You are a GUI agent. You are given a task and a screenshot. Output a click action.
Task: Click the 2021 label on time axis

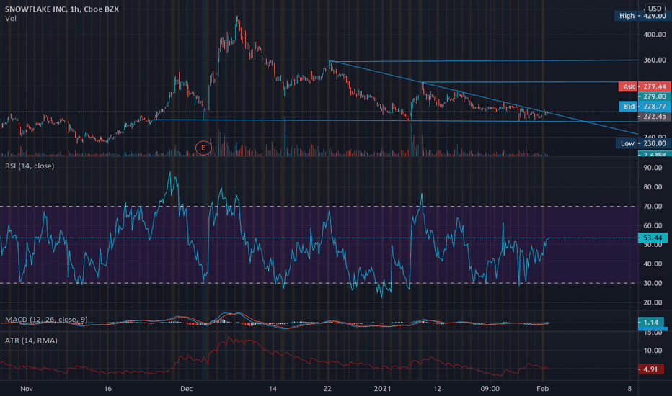(382, 389)
